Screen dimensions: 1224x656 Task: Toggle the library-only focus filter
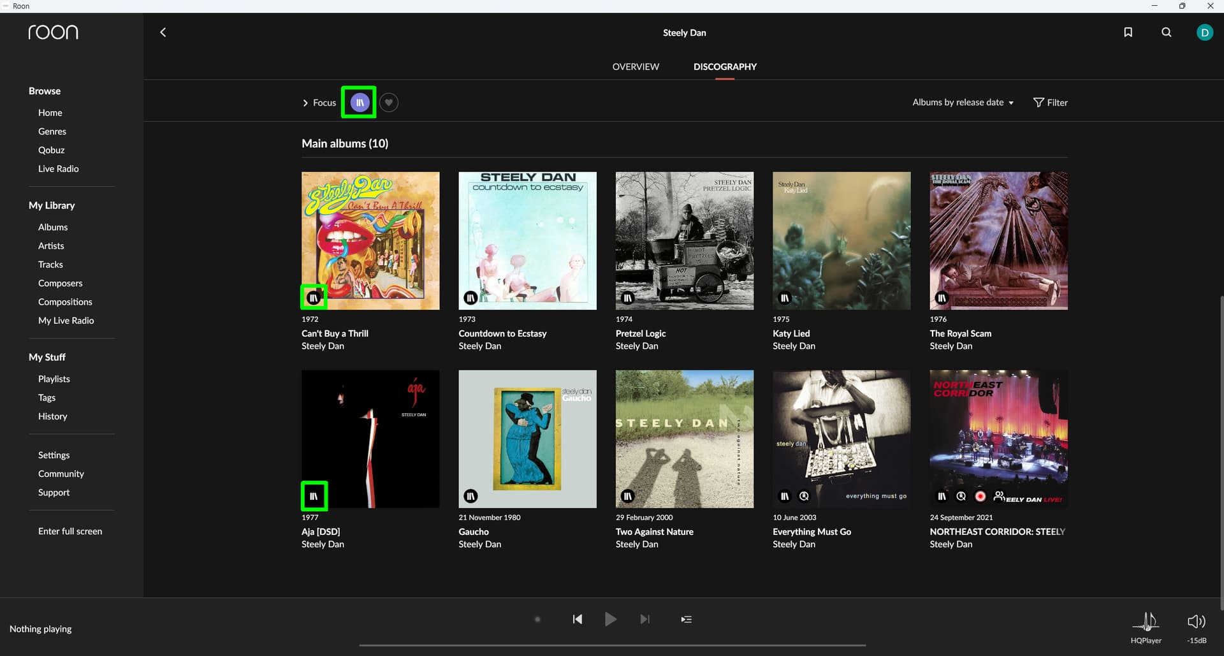(x=359, y=102)
